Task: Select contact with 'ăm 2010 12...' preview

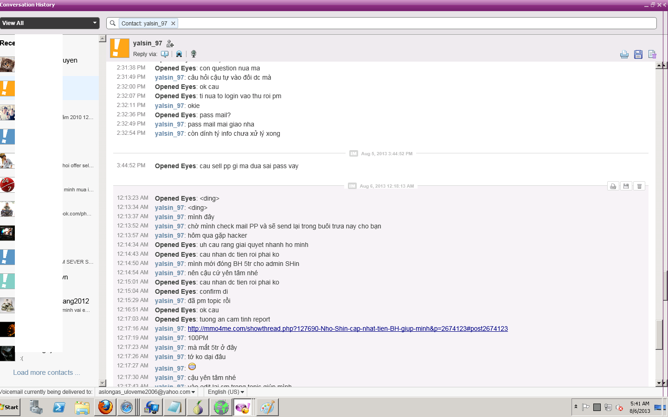Action: point(49,113)
